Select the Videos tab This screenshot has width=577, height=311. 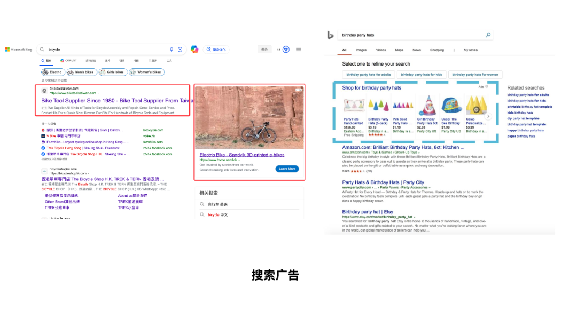coord(381,50)
